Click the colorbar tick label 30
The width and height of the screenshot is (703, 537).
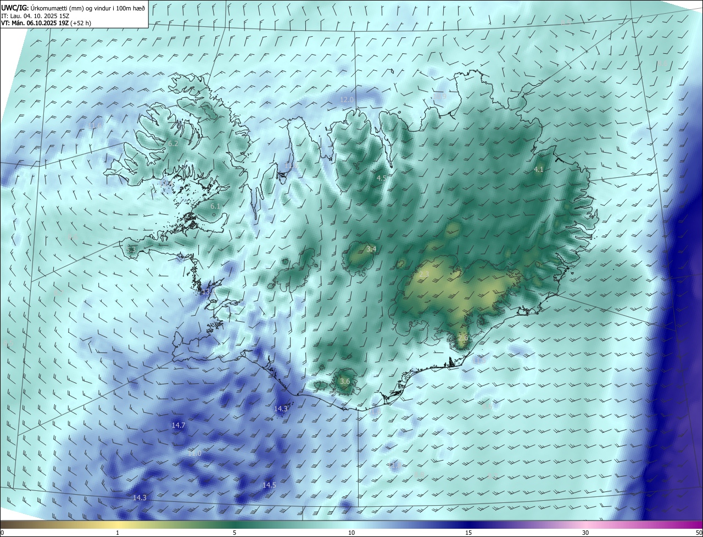(x=585, y=533)
